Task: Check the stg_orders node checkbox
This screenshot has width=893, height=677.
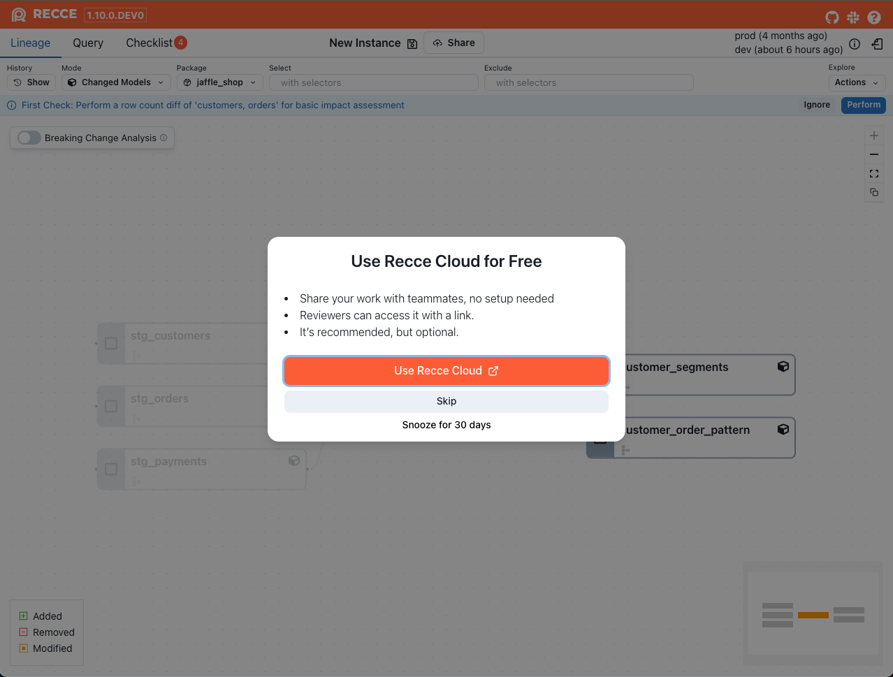Action: (111, 406)
